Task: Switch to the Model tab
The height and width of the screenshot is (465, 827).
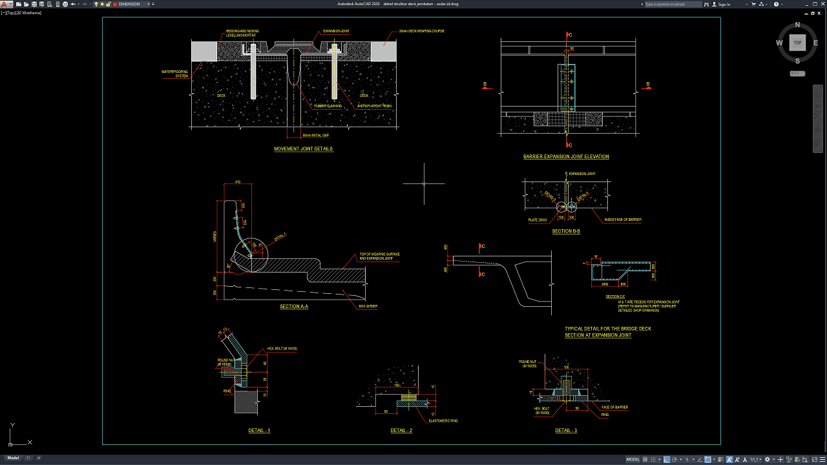Action: 13,458
